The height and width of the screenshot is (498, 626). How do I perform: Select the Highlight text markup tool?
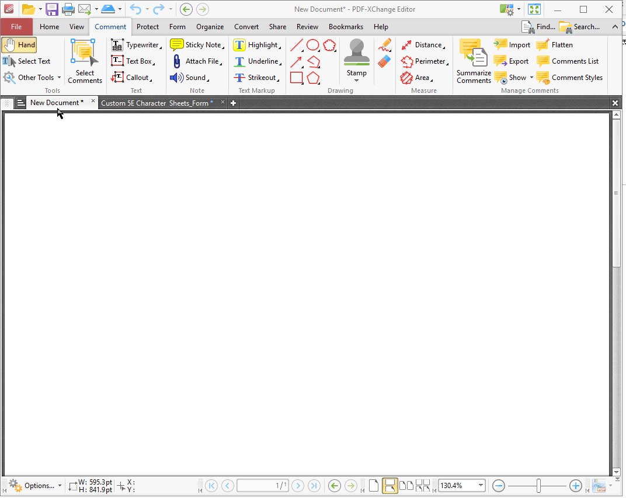(257, 44)
